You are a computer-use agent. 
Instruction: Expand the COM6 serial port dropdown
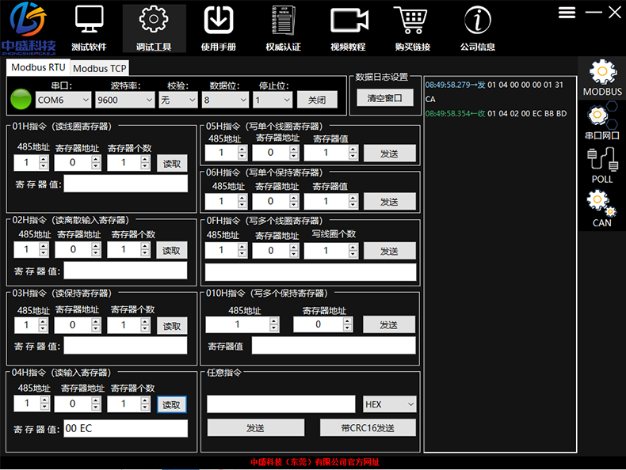point(63,100)
